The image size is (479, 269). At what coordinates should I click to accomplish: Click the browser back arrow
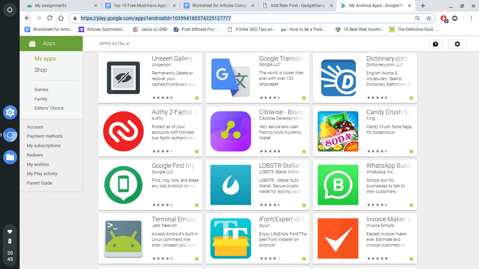coord(27,18)
